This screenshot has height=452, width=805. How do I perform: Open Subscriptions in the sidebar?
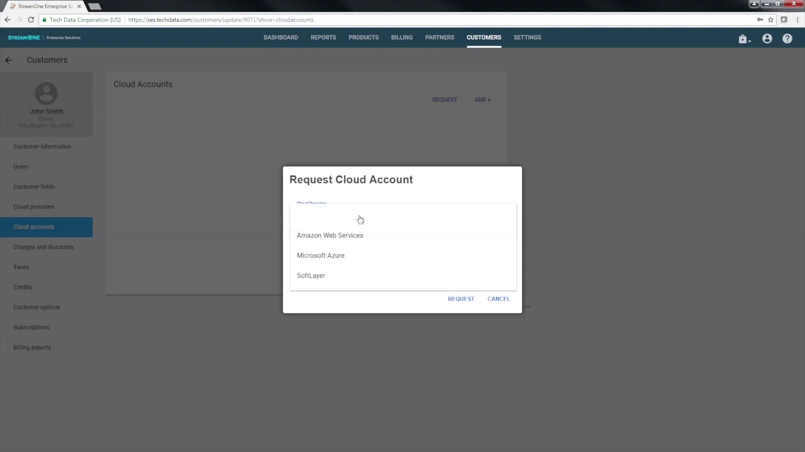pyautogui.click(x=47, y=328)
